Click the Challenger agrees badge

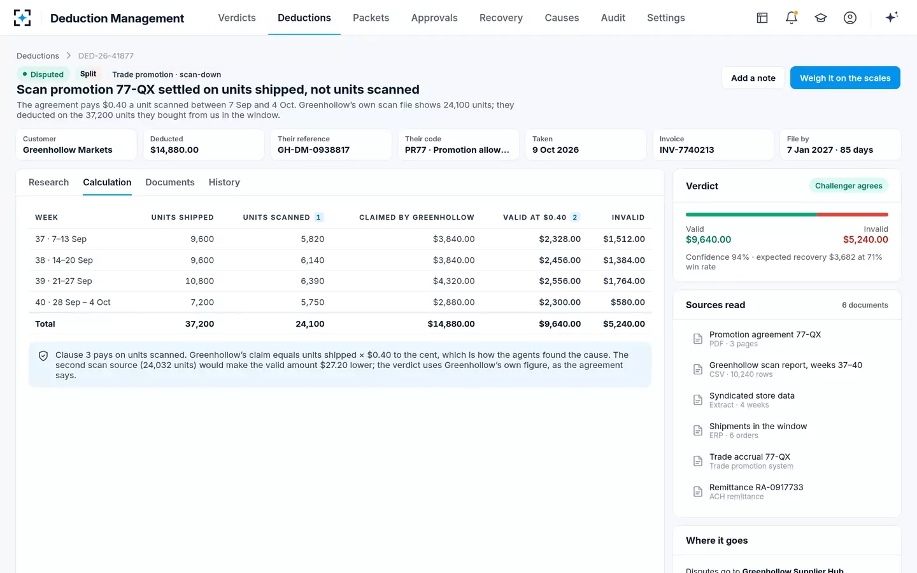(x=848, y=186)
